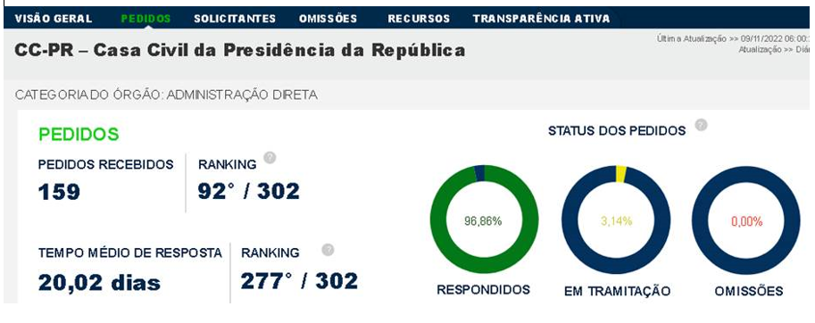
Task: Click the 0,00% value in Omissões chart
Action: point(747,222)
